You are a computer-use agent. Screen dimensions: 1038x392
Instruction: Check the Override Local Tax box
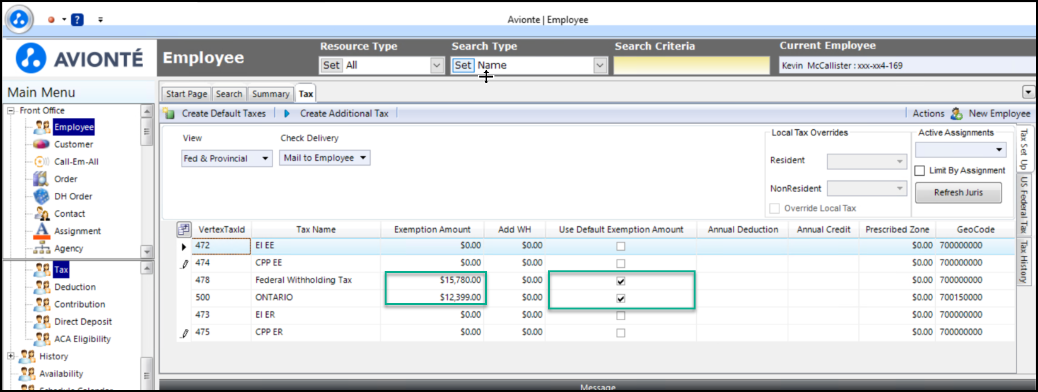coord(775,209)
